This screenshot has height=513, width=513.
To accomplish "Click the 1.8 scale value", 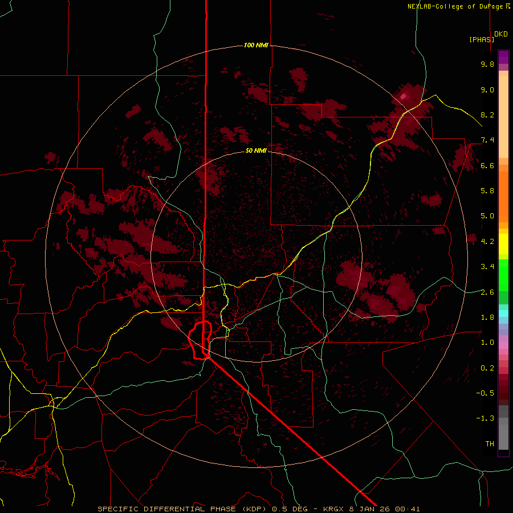I will (x=487, y=317).
